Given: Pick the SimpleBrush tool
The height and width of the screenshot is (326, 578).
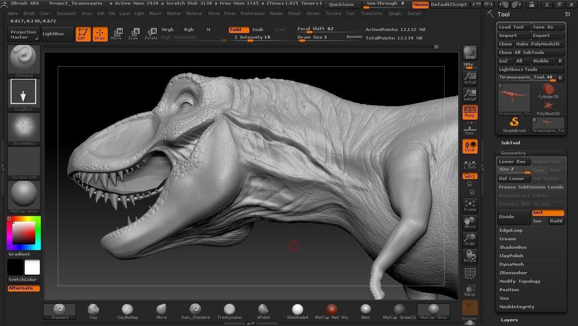Looking at the screenshot, I should click(x=514, y=125).
